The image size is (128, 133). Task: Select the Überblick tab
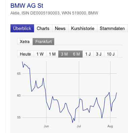click(22, 28)
